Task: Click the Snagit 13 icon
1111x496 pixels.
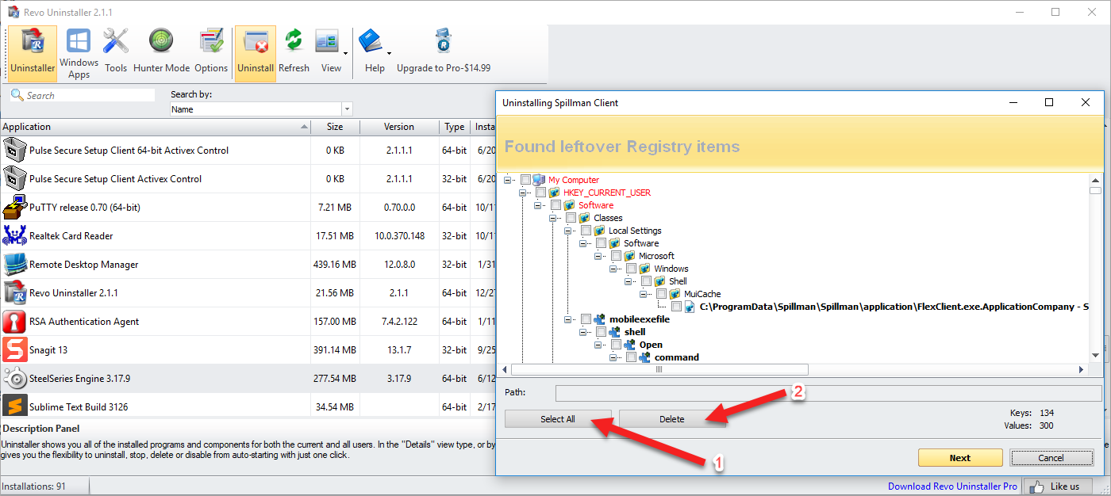Action: 14,350
